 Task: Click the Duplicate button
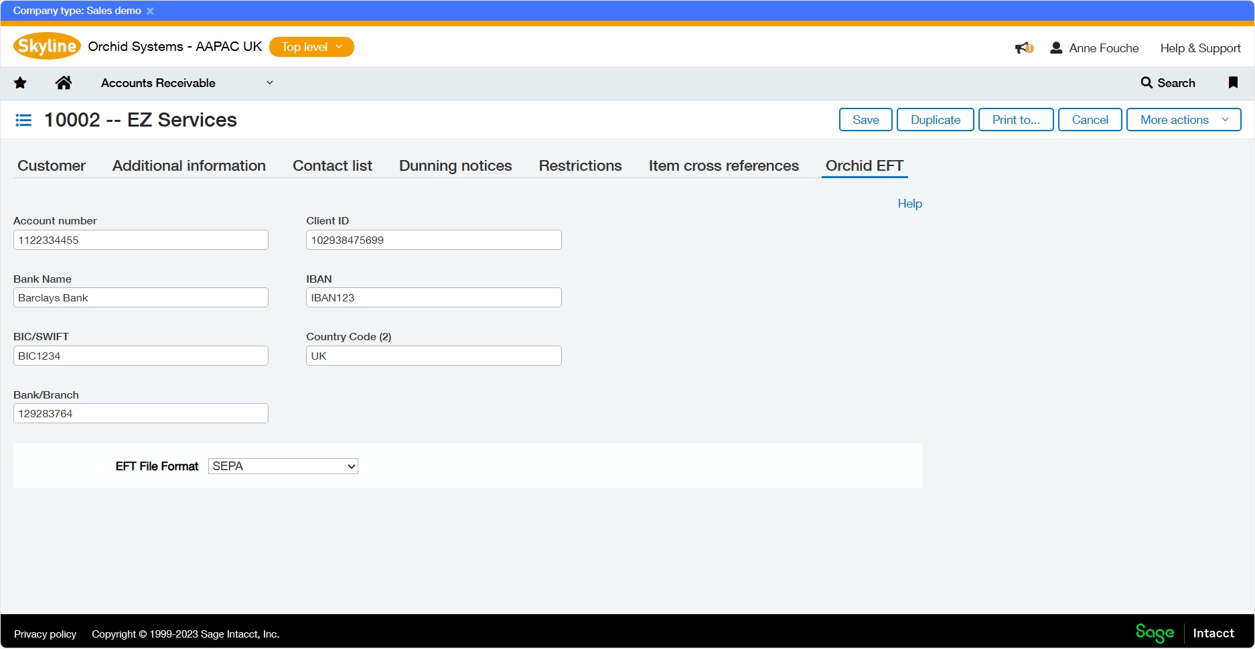tap(935, 120)
